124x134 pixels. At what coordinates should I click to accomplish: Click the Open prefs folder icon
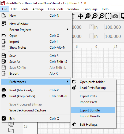click(x=74, y=82)
